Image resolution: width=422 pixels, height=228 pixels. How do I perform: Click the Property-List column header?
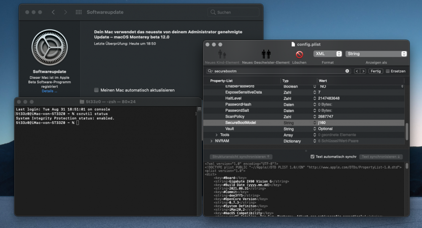click(221, 80)
